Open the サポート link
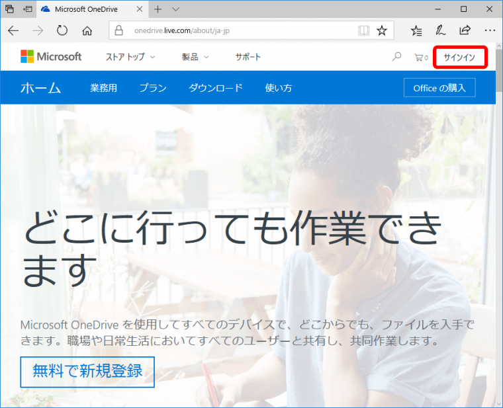 248,57
